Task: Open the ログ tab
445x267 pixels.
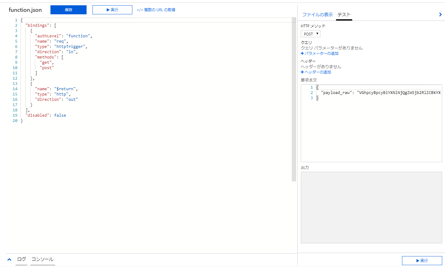Action: [x=21, y=259]
